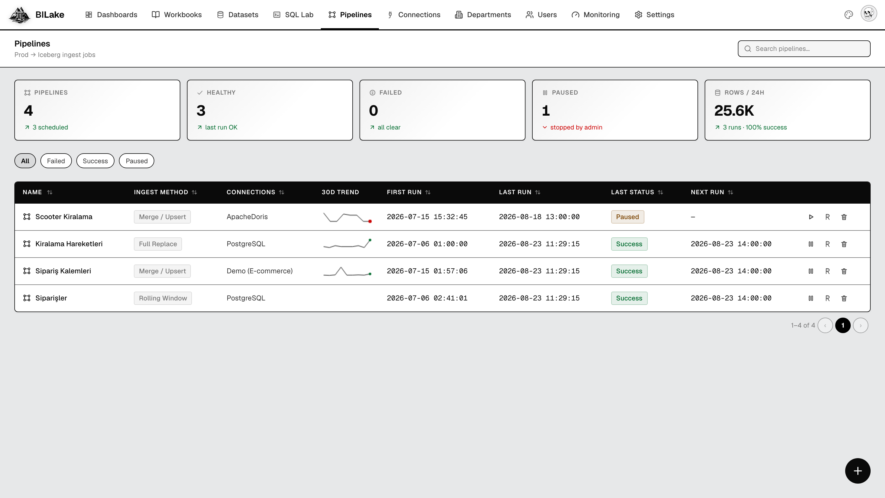This screenshot has height=498, width=885.
Task: Delete the Siparişler pipeline with trash icon
Action: (844, 298)
